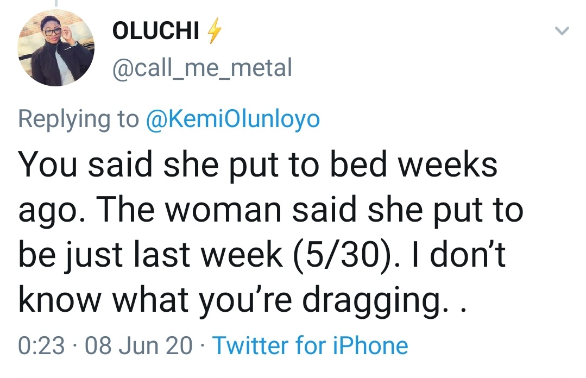This screenshot has height=378, width=586.
Task: Visit the @call_me_metal handle
Action: coord(202,68)
